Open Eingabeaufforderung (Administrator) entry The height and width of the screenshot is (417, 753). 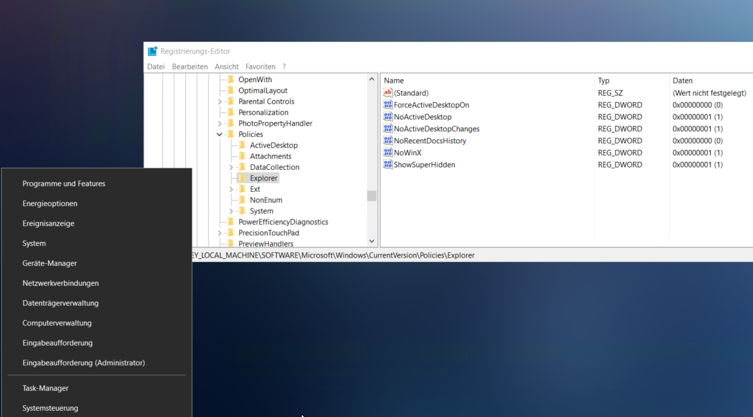point(83,363)
